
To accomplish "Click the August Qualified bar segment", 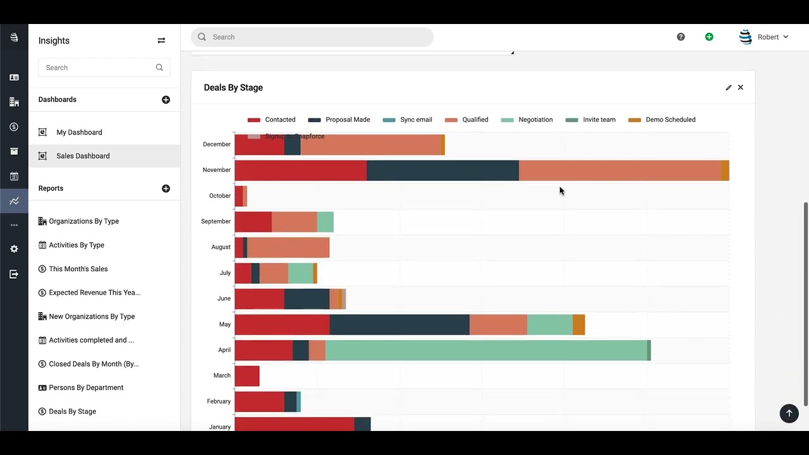I will (288, 248).
